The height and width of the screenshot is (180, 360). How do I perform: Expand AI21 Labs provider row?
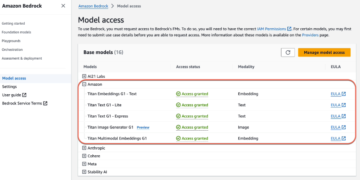(x=84, y=76)
